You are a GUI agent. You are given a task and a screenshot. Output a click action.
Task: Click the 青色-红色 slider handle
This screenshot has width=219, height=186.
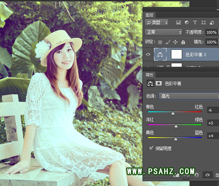(x=173, y=113)
